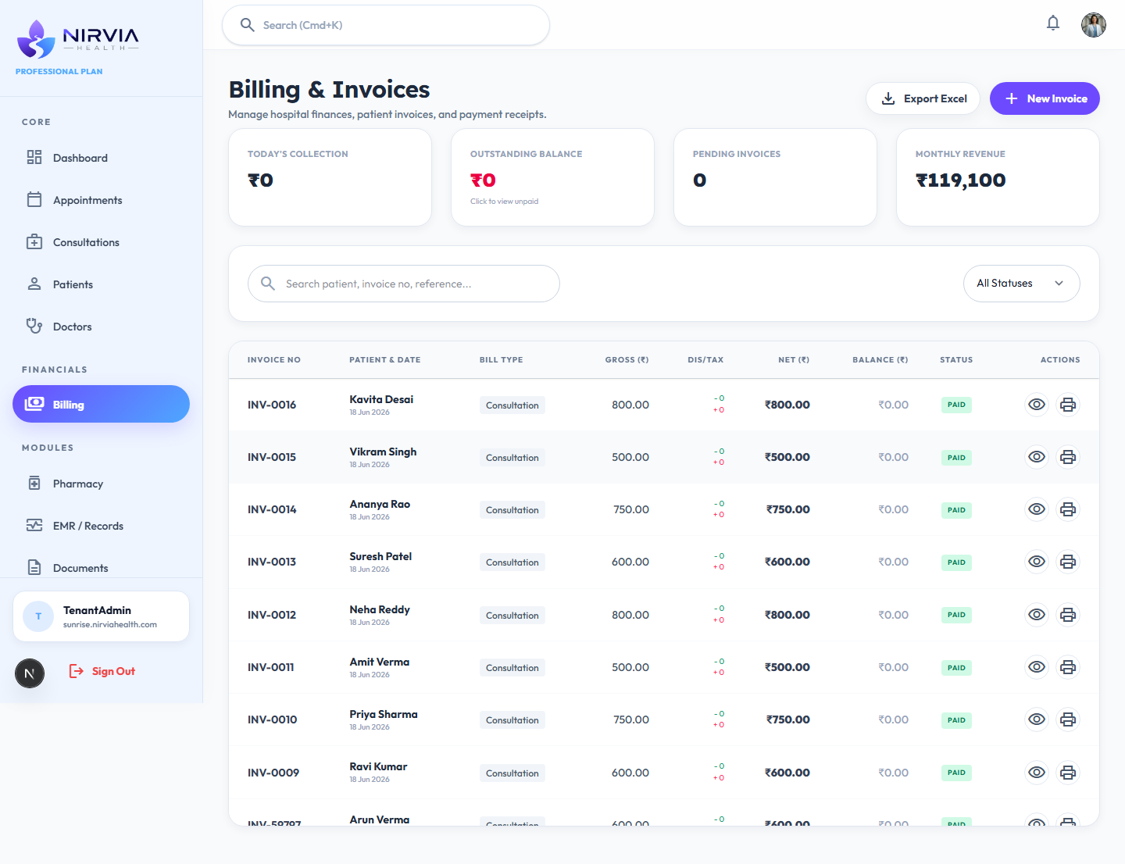Screen dimensions: 1125x864
Task: View invoice INV-0010 eye icon
Action: coord(1037,719)
